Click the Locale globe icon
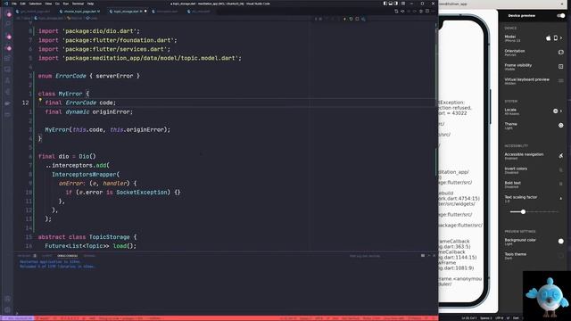This screenshot has width=571, height=321. (x=555, y=111)
